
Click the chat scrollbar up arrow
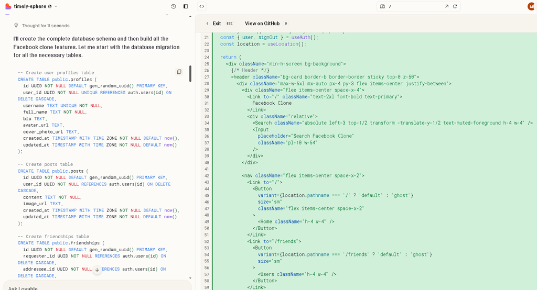click(190, 16)
